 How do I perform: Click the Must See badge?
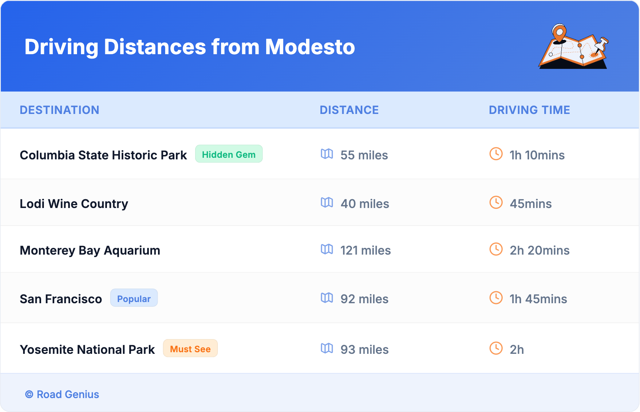[x=190, y=349]
